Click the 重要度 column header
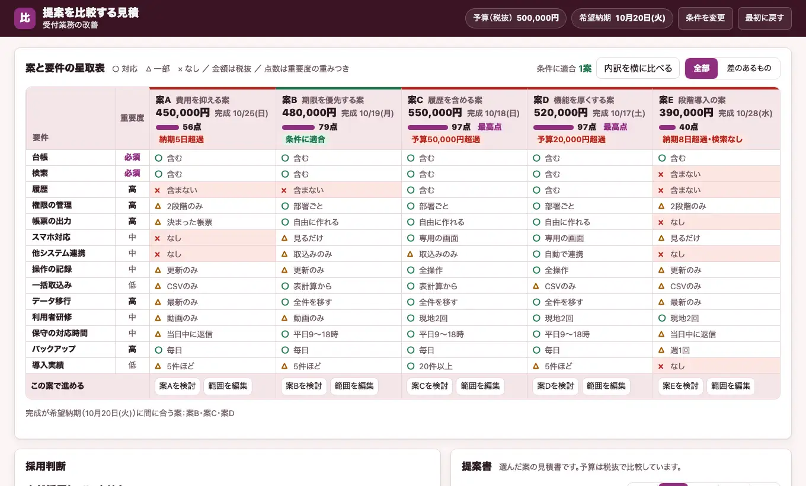Viewport: 806px width, 486px height. click(x=132, y=118)
